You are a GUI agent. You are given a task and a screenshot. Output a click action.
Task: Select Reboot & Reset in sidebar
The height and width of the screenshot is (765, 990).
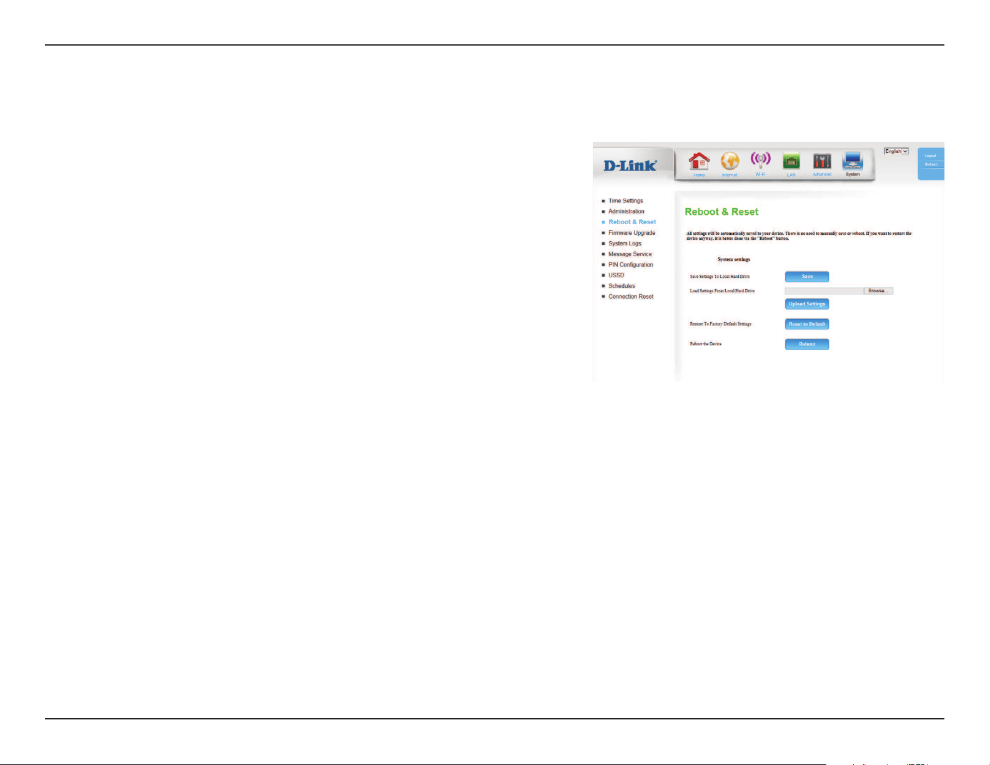(632, 222)
